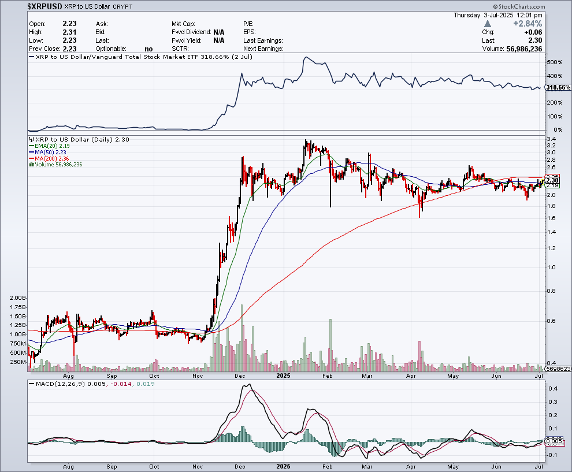Click the "Open:" label
This screenshot has height=472, width=572.
pyautogui.click(x=37, y=24)
